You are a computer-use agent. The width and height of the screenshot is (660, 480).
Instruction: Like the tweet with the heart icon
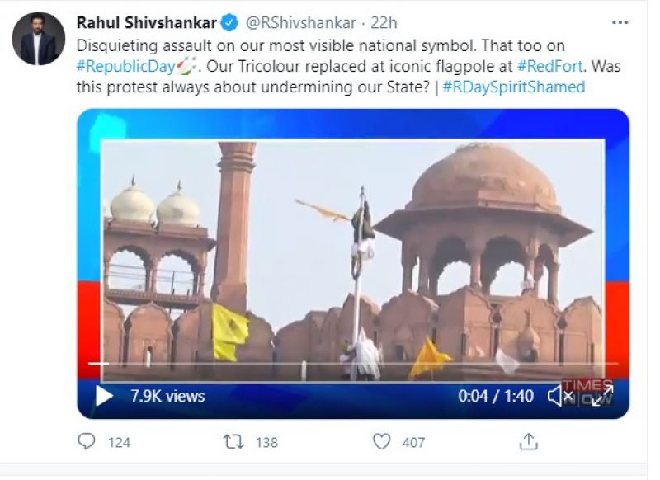coord(381,442)
